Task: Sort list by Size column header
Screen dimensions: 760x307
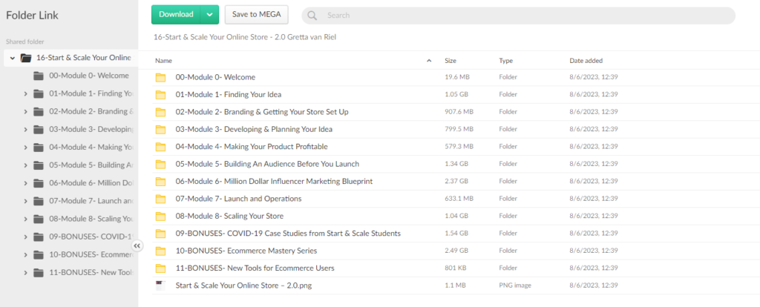Action: pos(451,61)
